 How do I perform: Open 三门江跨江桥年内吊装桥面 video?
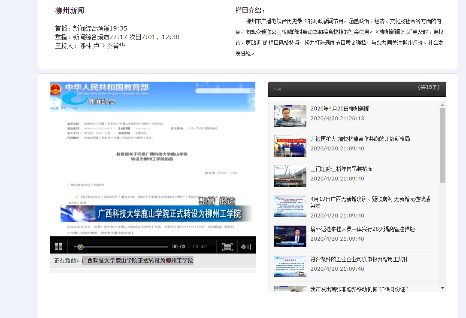click(x=341, y=169)
